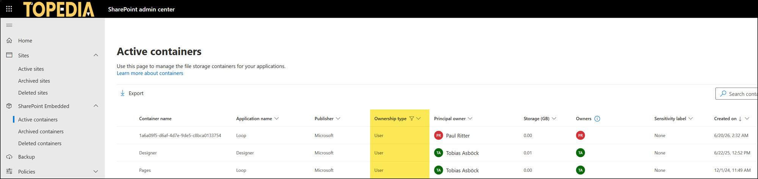Screen dimensions: 758x179
Task: Click Tobias Asböck name in Designer row
Action: click(x=462, y=153)
